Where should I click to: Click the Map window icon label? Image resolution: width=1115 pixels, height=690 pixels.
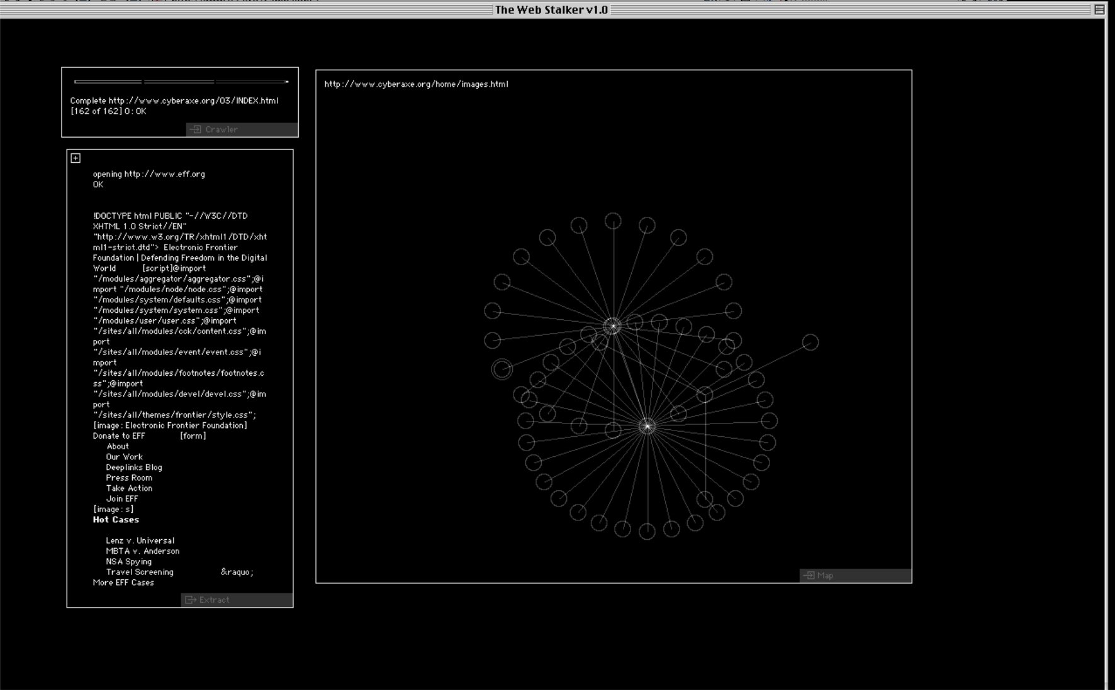click(824, 576)
